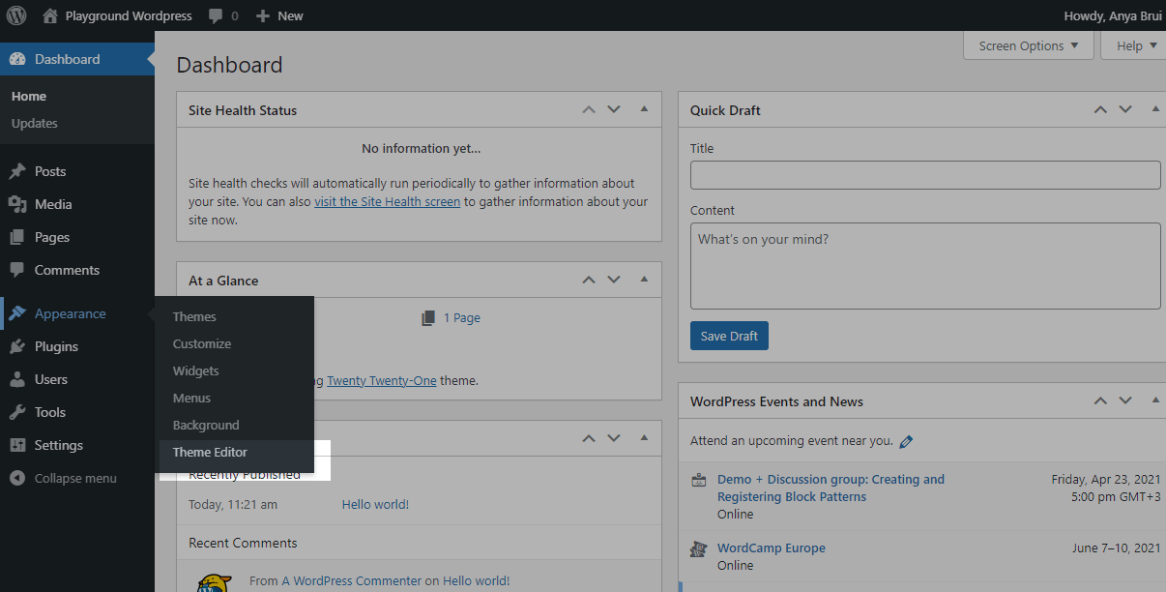
Task: Collapse the admin sidebar menu
Action: coord(64,478)
